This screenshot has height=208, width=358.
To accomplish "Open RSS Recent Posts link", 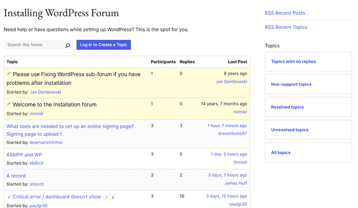I will point(285,13).
